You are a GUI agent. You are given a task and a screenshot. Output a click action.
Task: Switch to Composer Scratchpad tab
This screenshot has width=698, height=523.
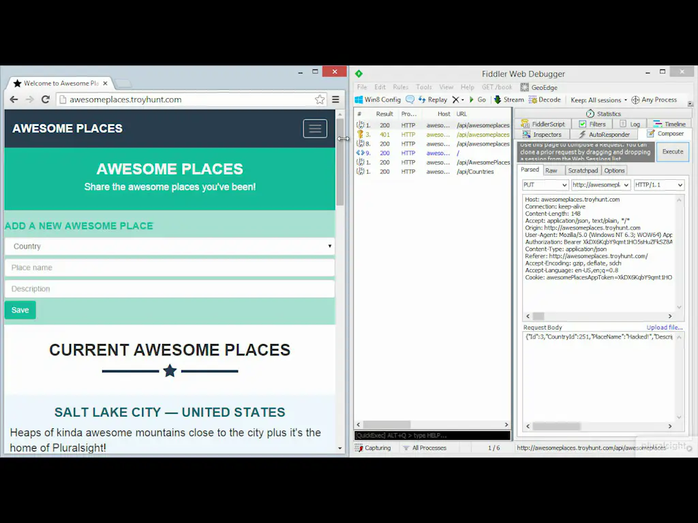[x=583, y=170]
